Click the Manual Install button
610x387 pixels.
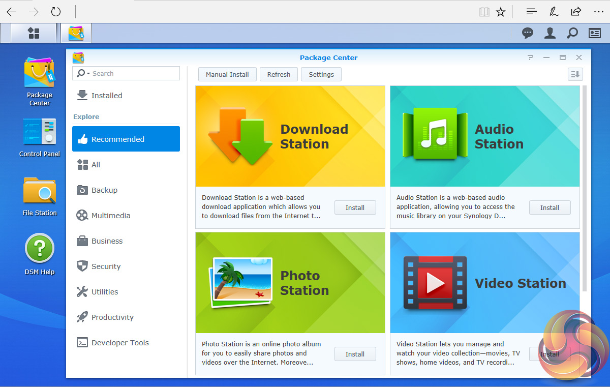pos(227,74)
